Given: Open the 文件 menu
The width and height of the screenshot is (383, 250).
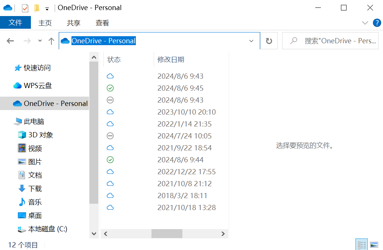Looking at the screenshot, I should pos(15,23).
